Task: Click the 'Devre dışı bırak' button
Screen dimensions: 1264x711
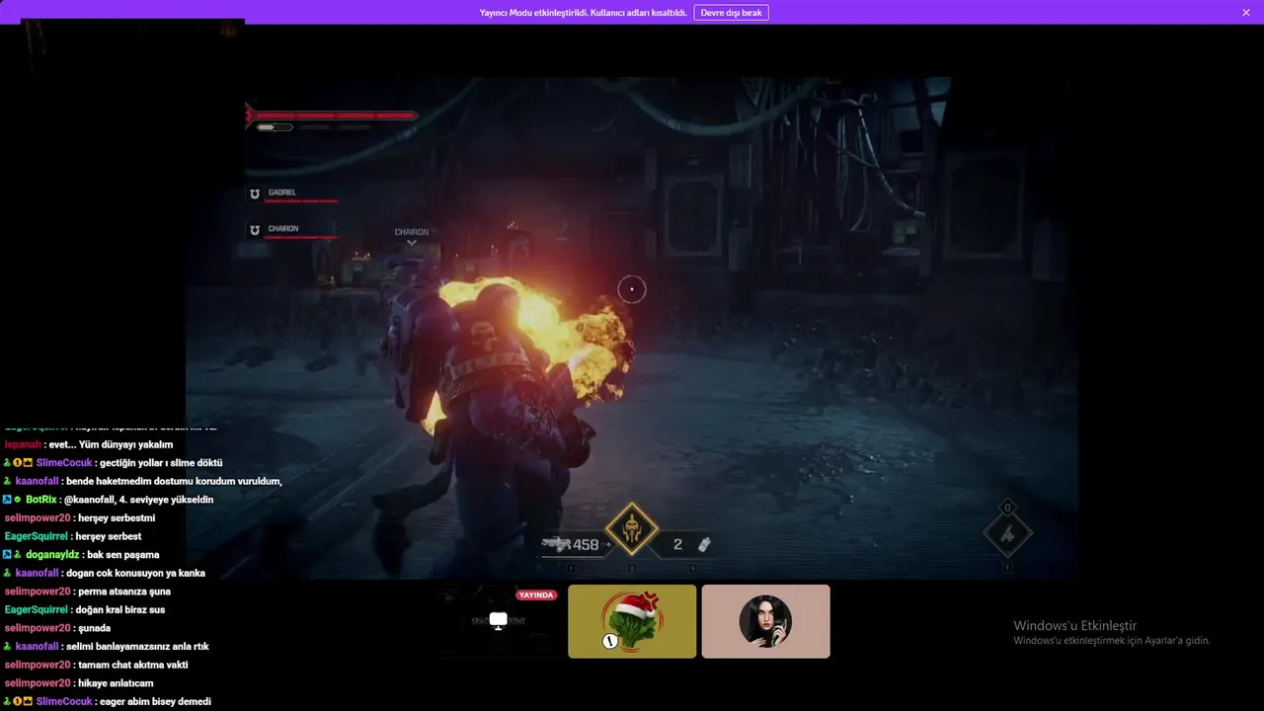Action: coord(731,13)
